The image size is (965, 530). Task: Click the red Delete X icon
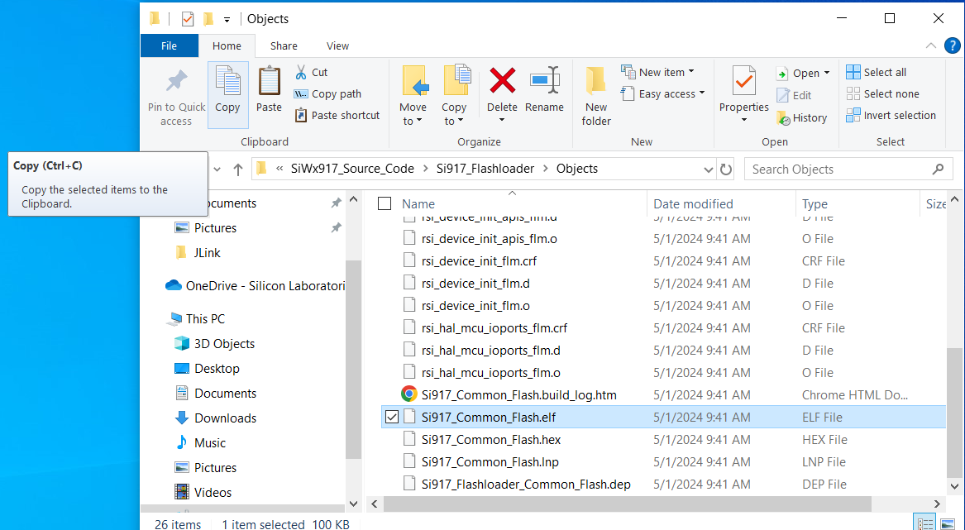coord(502,81)
